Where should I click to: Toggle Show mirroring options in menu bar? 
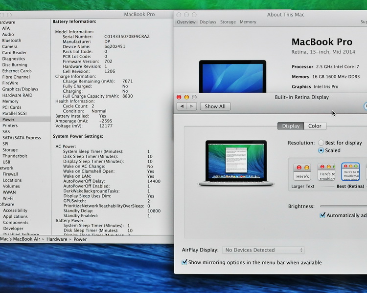[x=184, y=262]
